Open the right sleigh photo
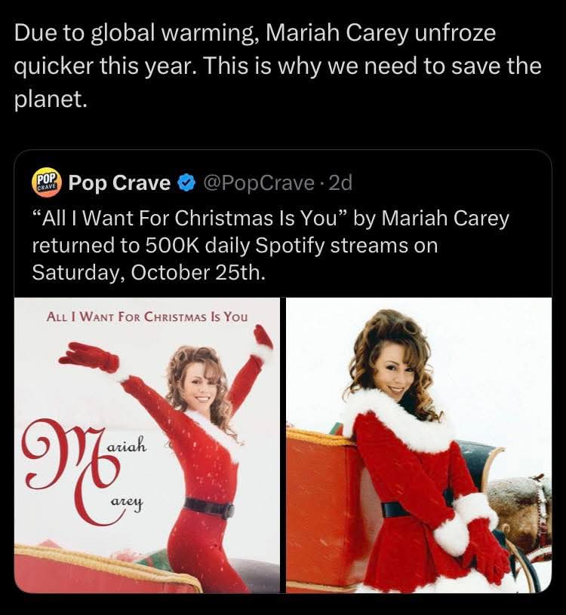The width and height of the screenshot is (566, 615). (x=419, y=445)
